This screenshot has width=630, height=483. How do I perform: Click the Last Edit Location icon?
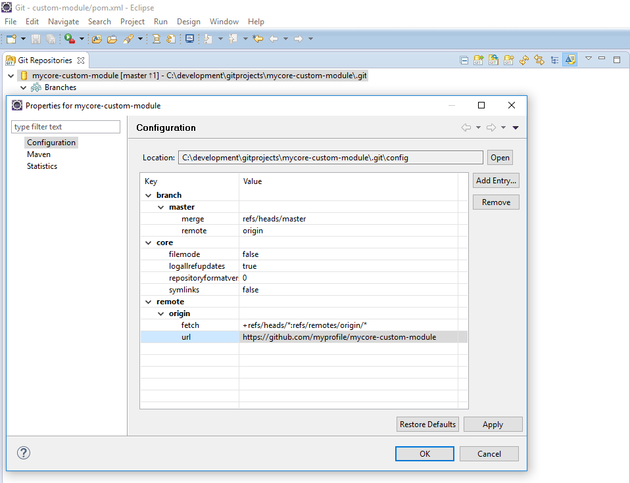tap(258, 39)
